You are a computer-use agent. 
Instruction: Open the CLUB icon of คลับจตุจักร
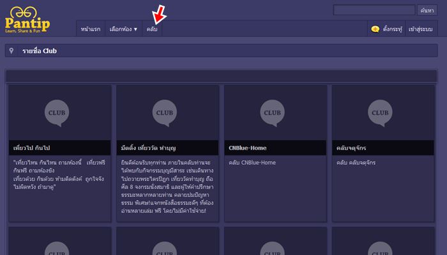pos(380,113)
